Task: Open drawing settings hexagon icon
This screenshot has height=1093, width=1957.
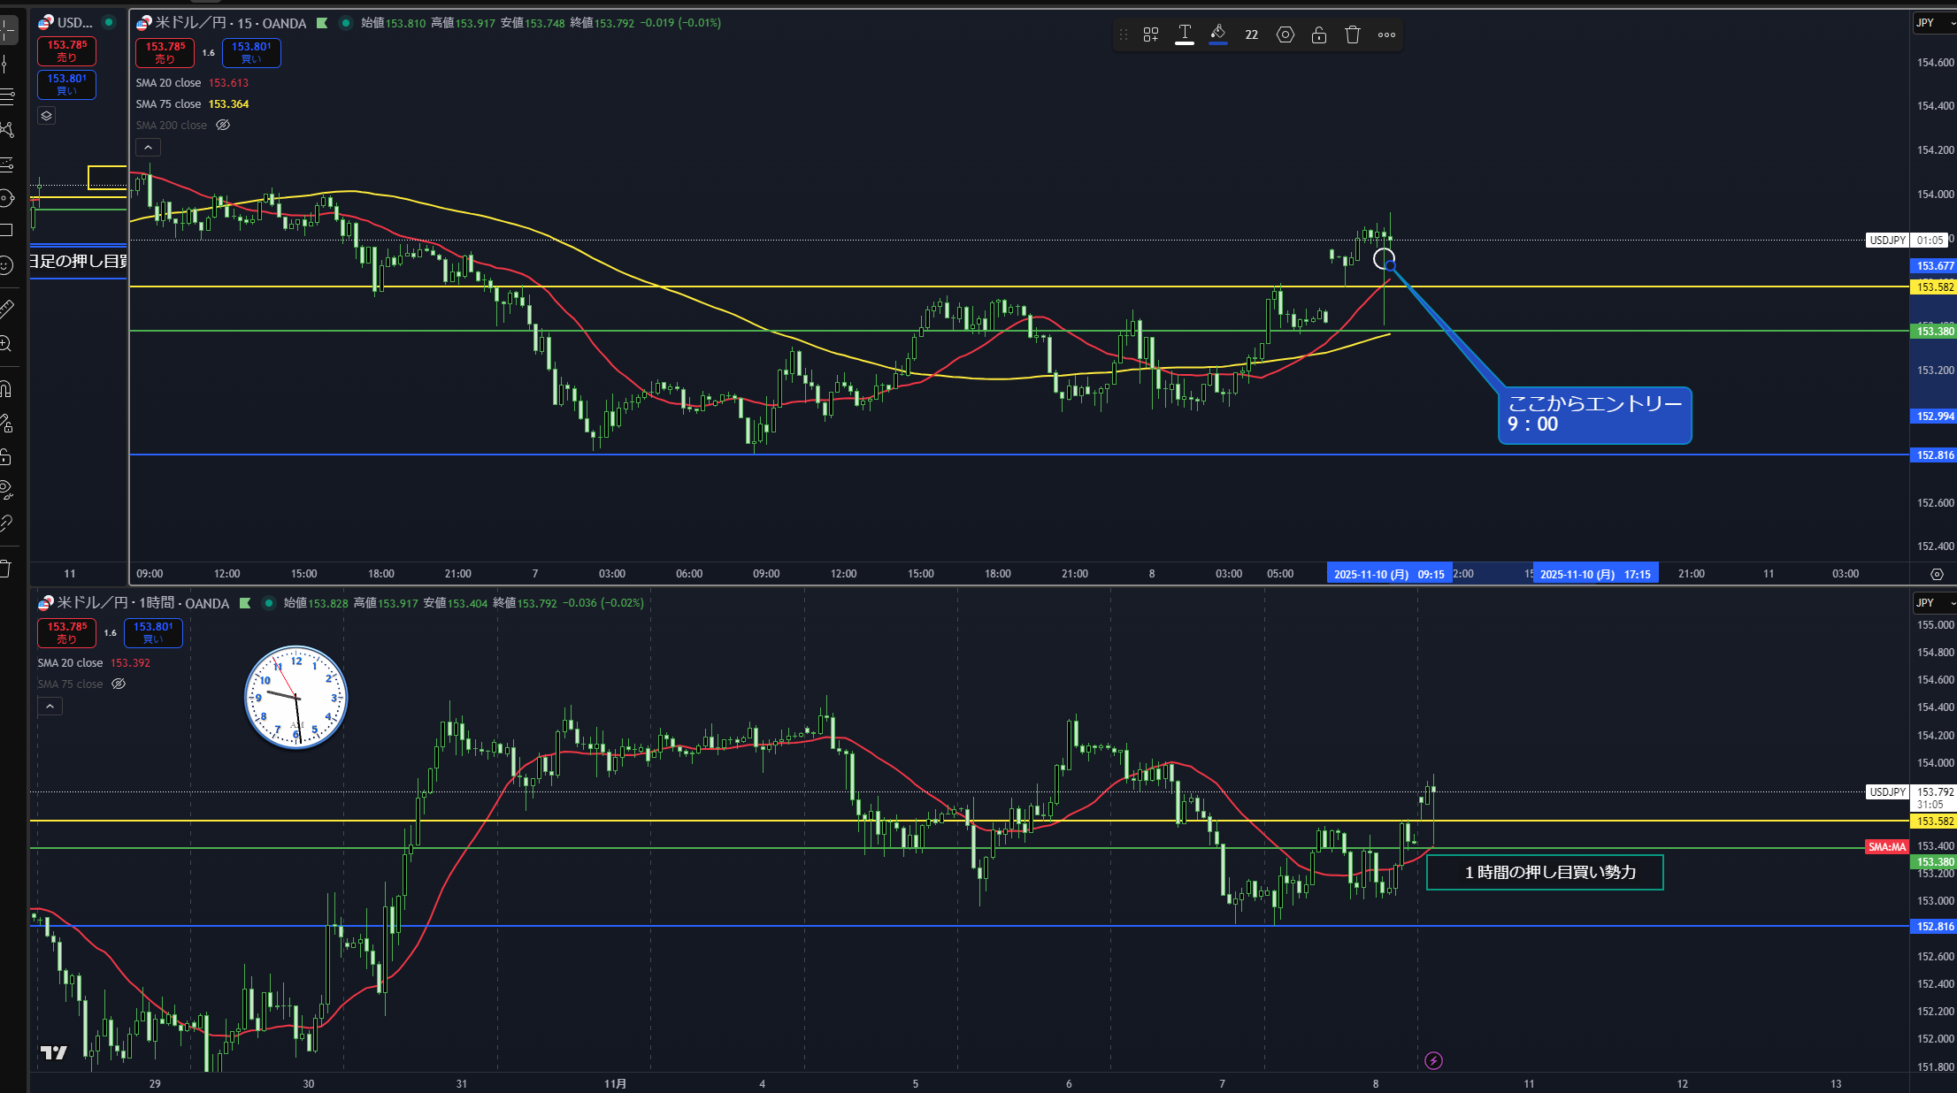Action: tap(1285, 34)
